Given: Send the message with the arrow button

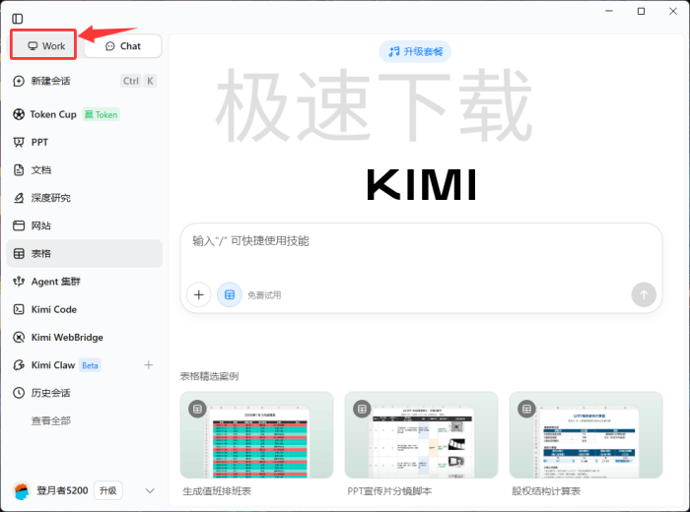Looking at the screenshot, I should click(x=644, y=294).
